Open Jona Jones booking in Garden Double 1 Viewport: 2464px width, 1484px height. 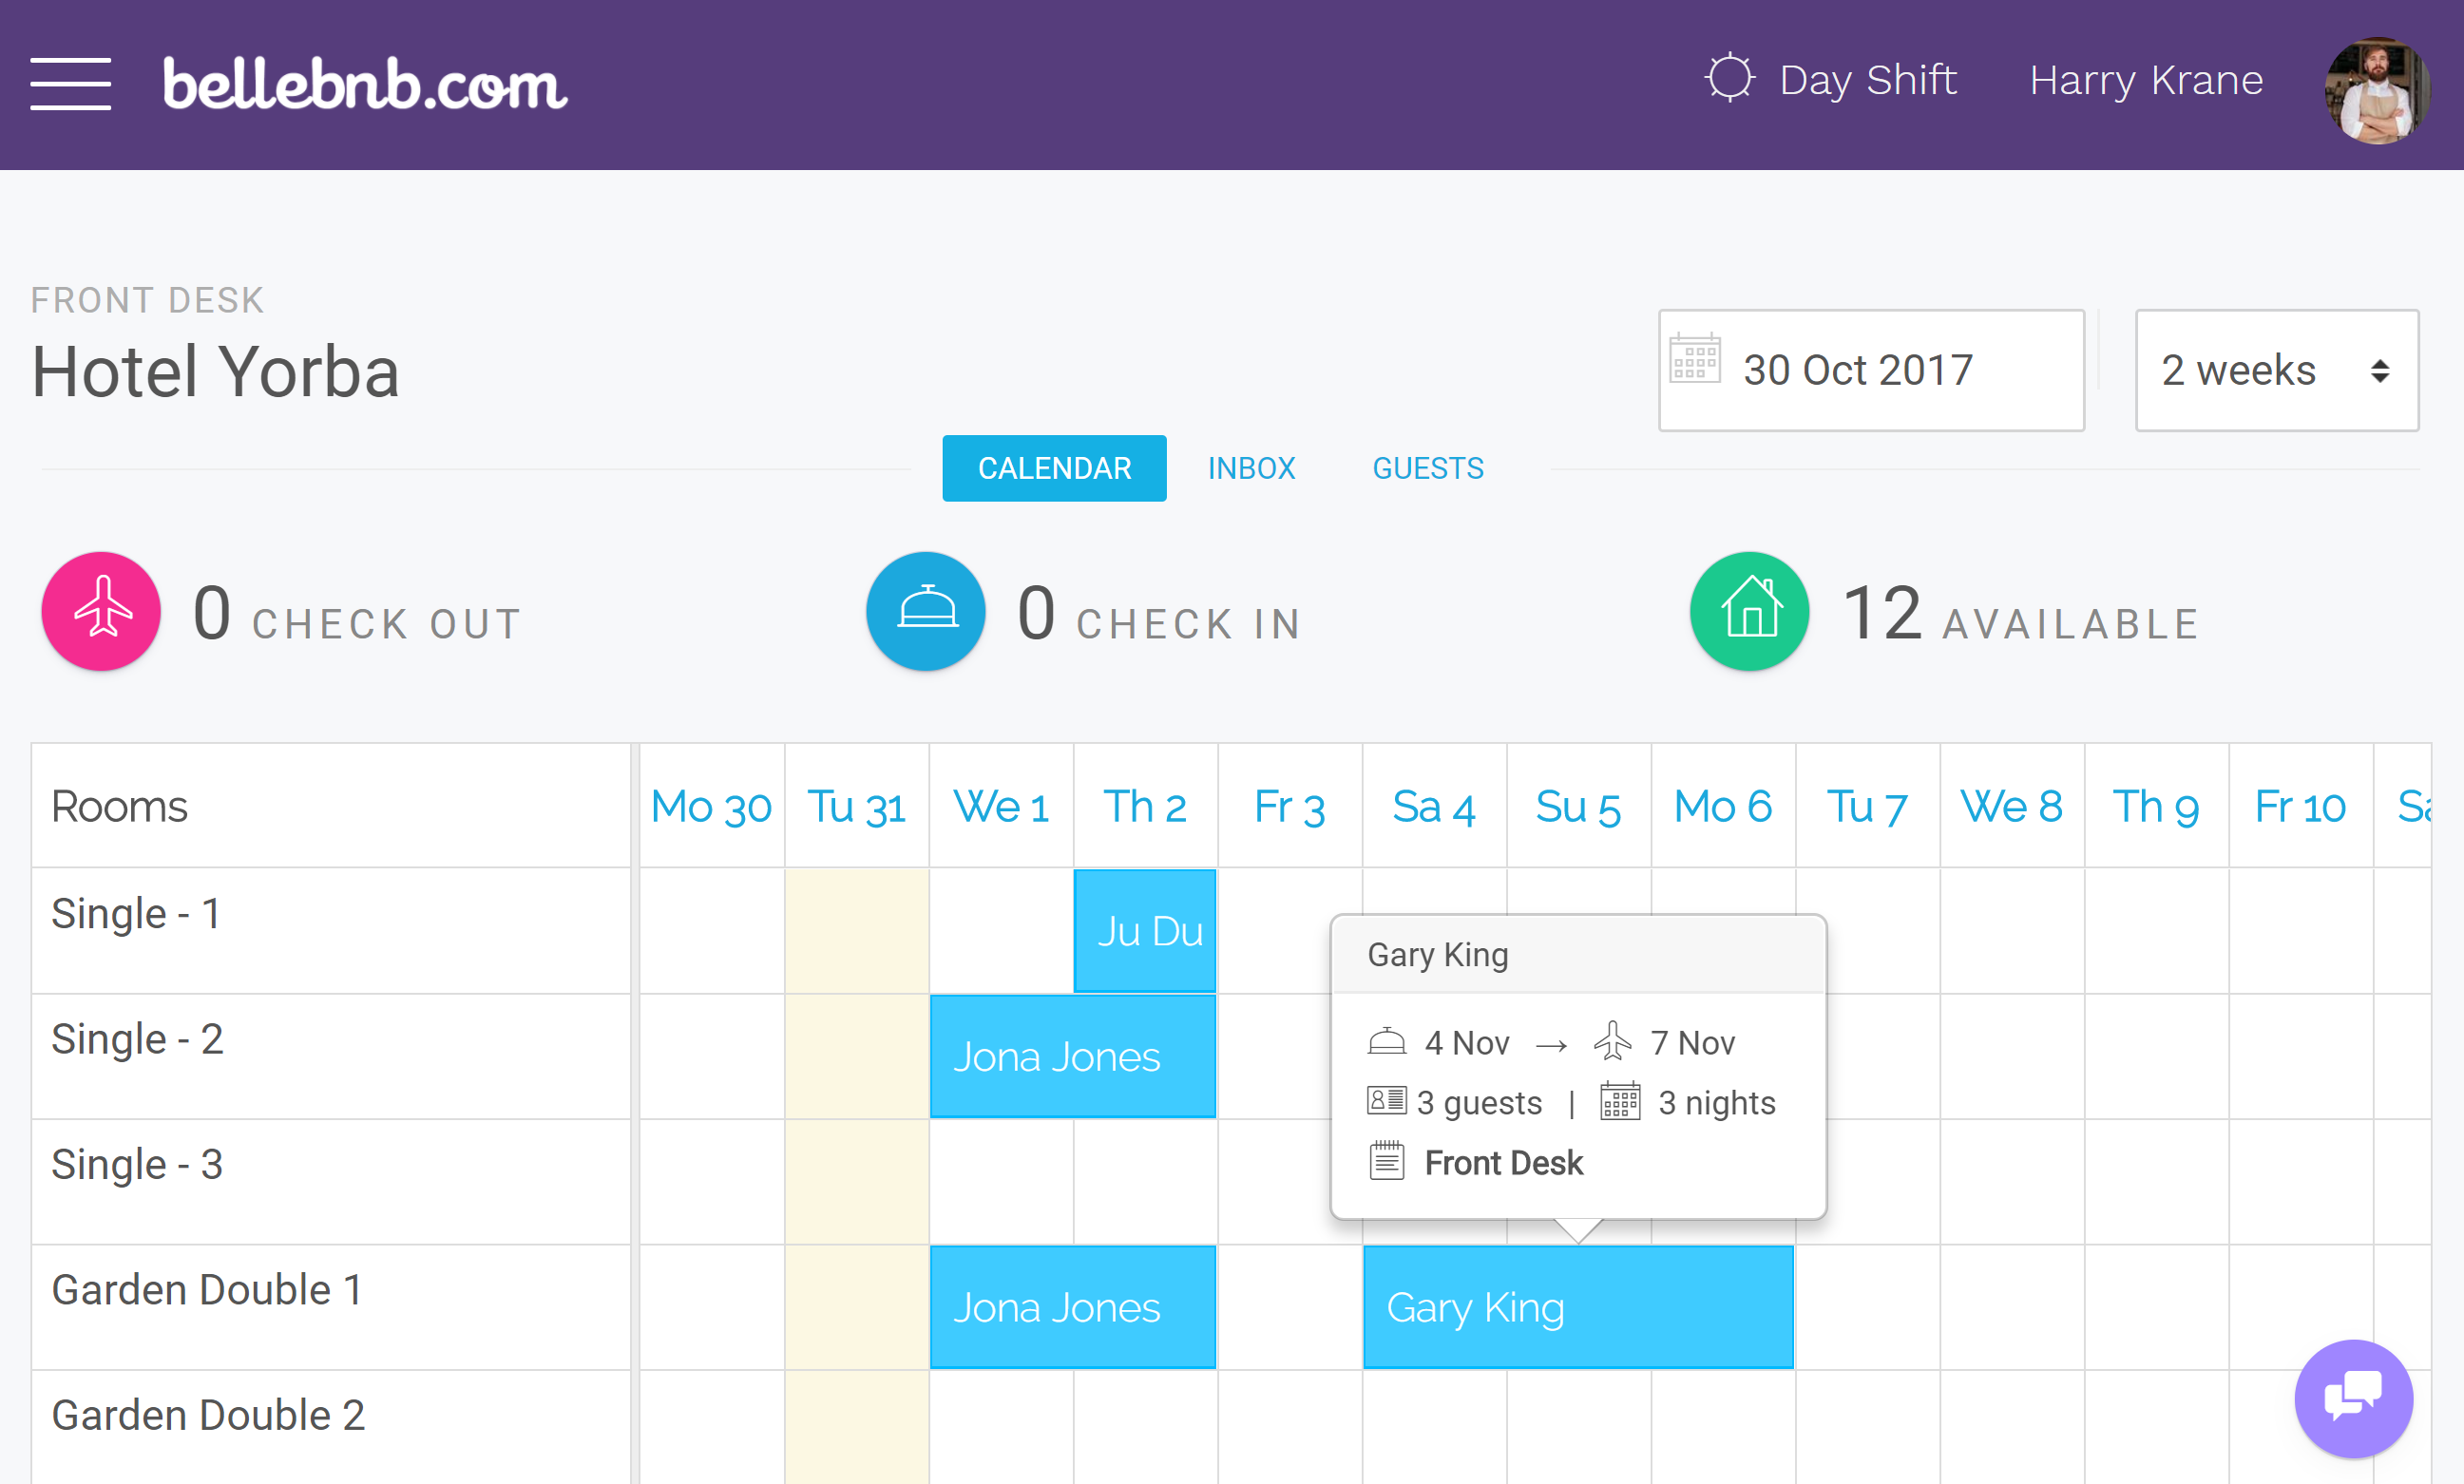click(1073, 1307)
